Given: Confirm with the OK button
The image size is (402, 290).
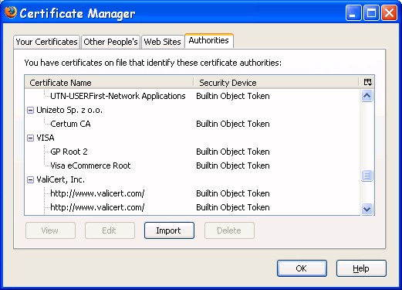Looking at the screenshot, I should pyautogui.click(x=302, y=268).
